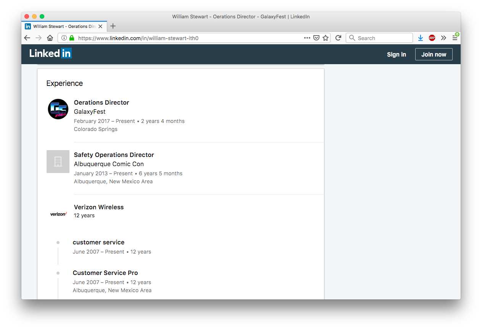The width and height of the screenshot is (482, 330).
Task: Open the page actions three-dot menu
Action: point(307,38)
